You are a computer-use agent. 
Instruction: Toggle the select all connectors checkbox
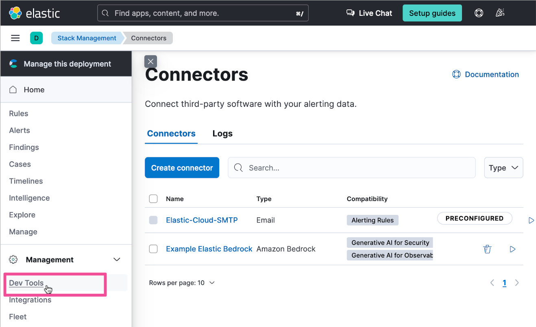153,199
